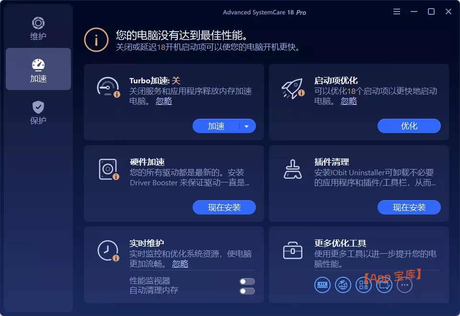Open the hamburger menu in the title bar
This screenshot has width=460, height=316.
coord(397,11)
